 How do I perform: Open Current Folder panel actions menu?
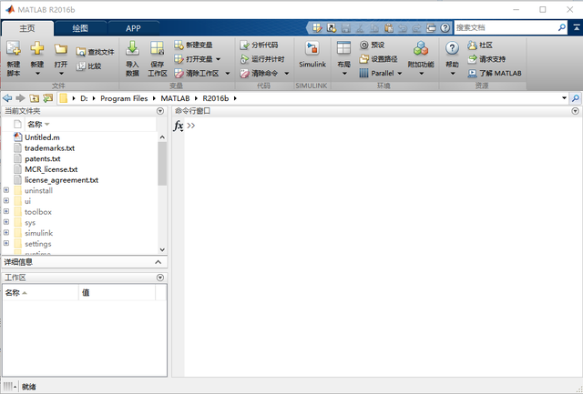(x=160, y=111)
